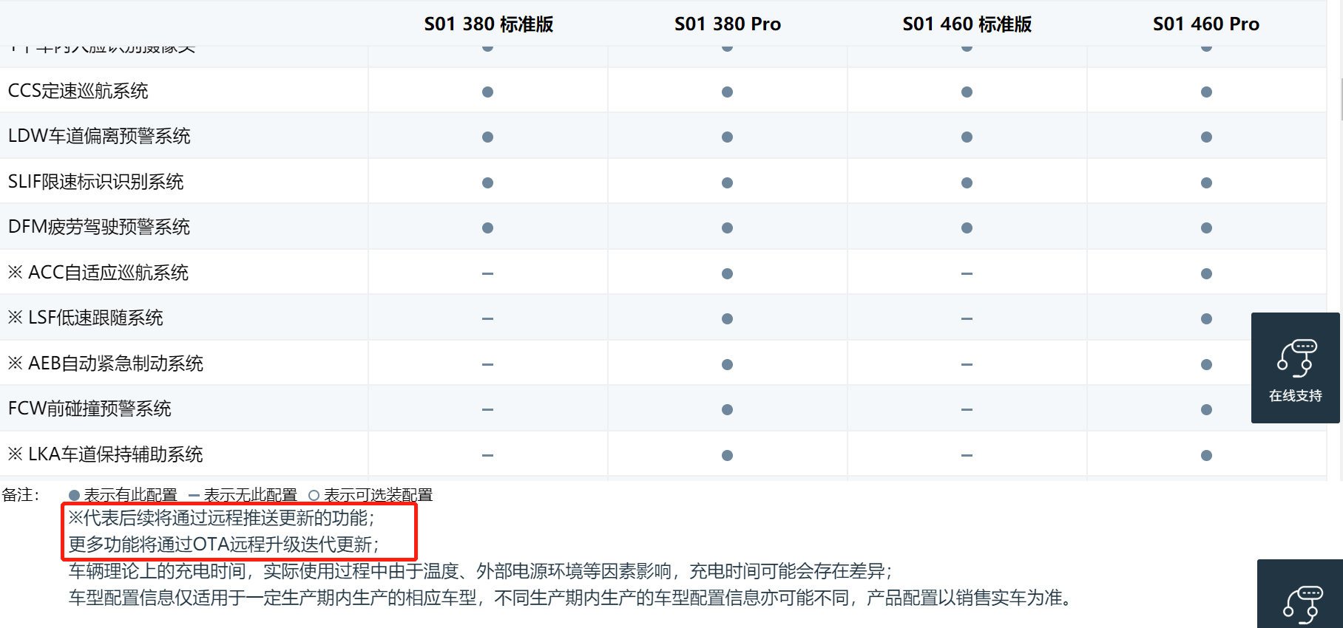
Task: Click the LKA车道保持辅助系统 row label
Action: click(105, 454)
